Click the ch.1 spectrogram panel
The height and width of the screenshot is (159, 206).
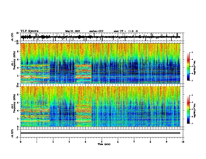(x=100, y=63)
